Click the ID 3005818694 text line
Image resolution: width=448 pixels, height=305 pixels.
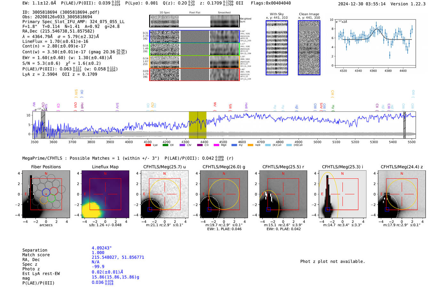tap(61, 12)
